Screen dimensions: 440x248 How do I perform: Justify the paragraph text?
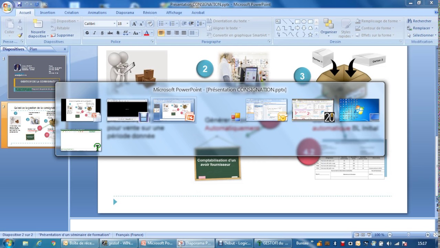(184, 33)
